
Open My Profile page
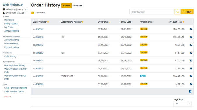[9, 27]
